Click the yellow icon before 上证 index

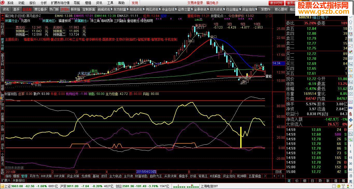pyautogui.click(x=2, y=186)
